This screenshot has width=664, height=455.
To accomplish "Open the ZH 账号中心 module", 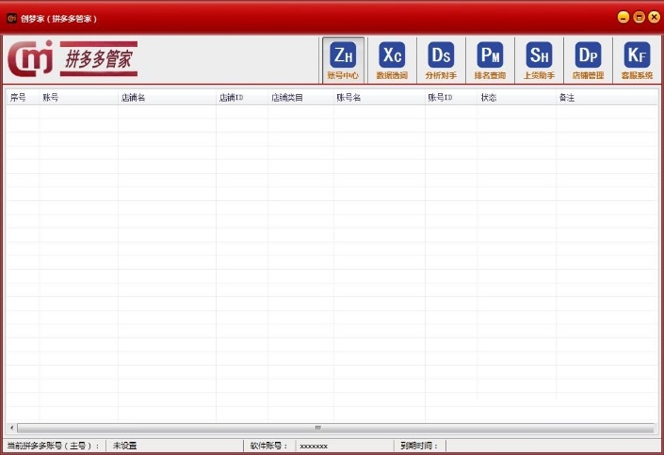I will pos(343,60).
